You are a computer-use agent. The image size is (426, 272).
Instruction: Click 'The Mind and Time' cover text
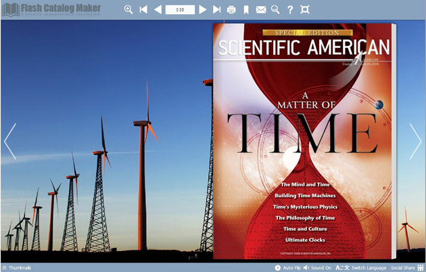pyautogui.click(x=305, y=185)
